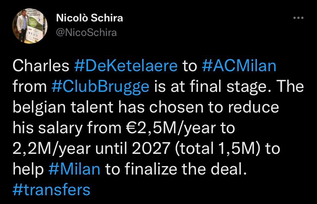317x204 pixels.
Task: Follow the #ACMilan hashtag link
Action: coord(238,65)
